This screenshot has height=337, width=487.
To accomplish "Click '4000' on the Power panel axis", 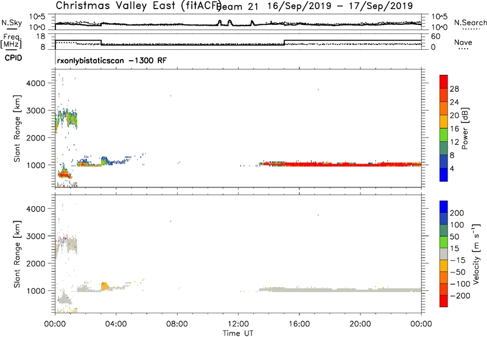I will pyautogui.click(x=36, y=83).
